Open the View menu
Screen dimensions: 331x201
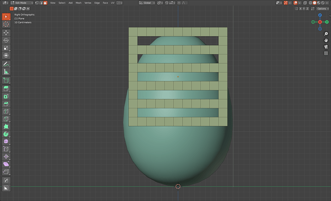(x=53, y=3)
